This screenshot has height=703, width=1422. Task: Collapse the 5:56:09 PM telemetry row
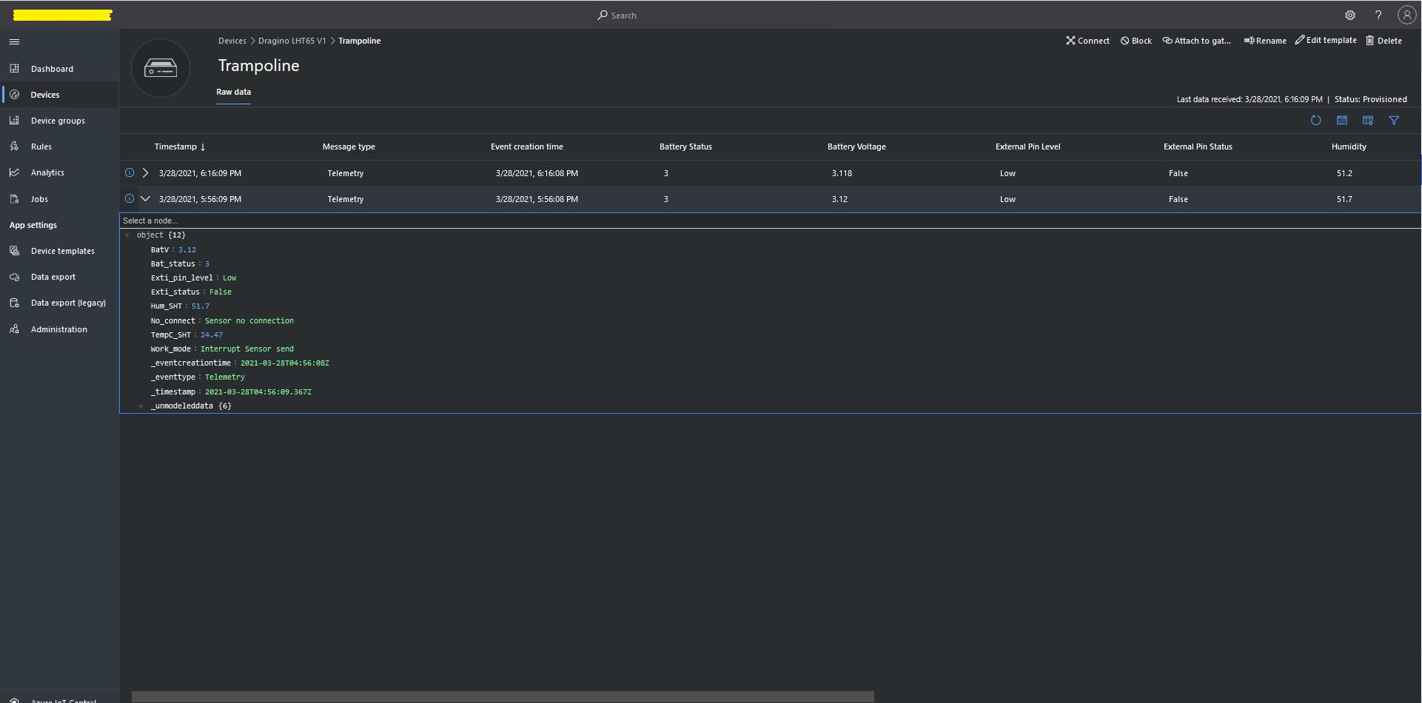click(146, 199)
